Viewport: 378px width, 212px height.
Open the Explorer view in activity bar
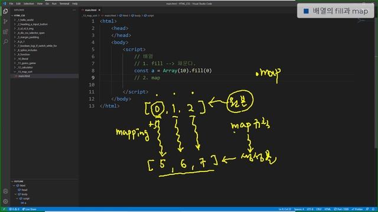[5, 11]
